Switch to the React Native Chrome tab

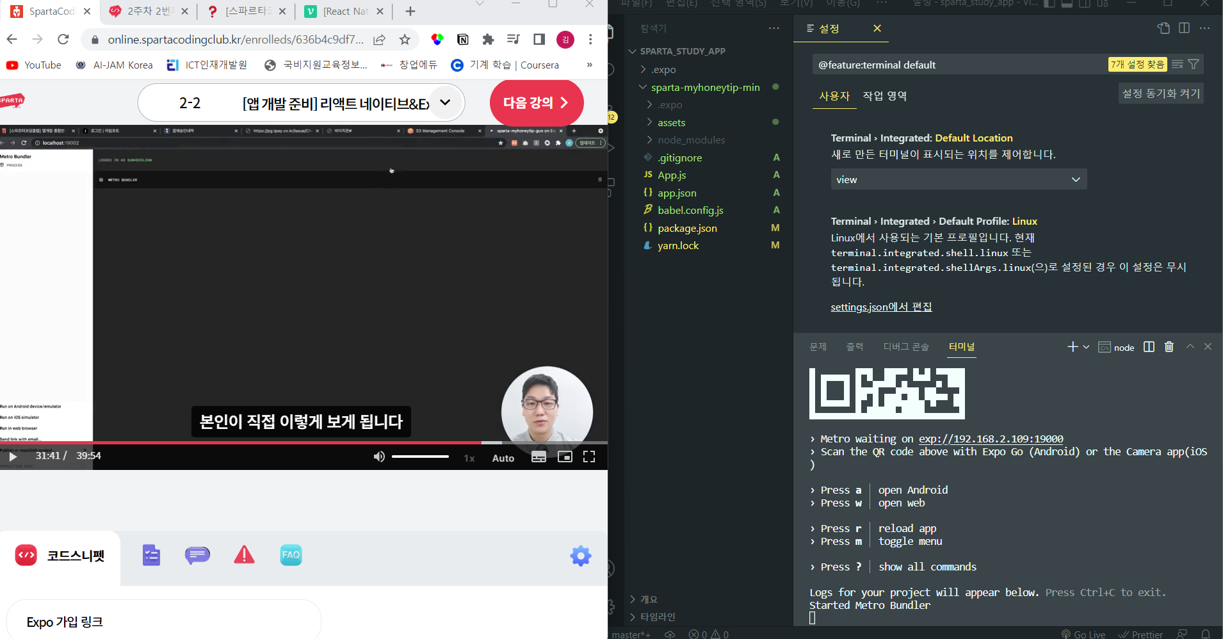click(344, 12)
